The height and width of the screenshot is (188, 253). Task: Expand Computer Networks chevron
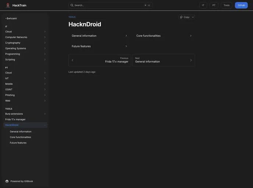pos(45,37)
